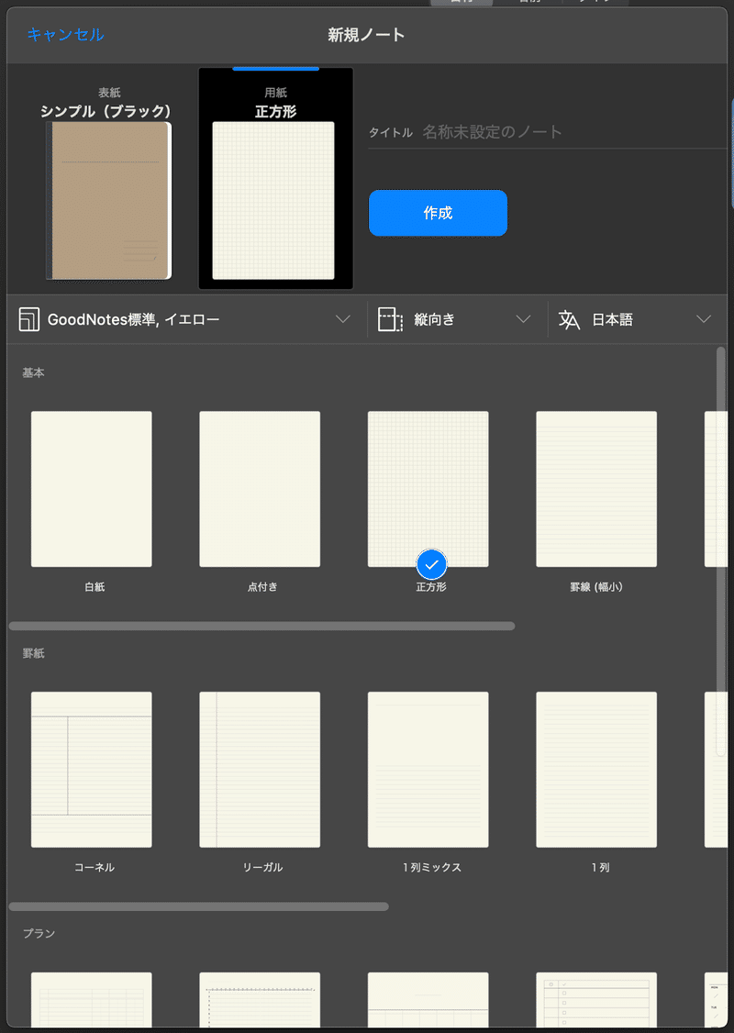Choose the 1列ミックス template
The height and width of the screenshot is (1033, 734).
pyautogui.click(x=428, y=770)
